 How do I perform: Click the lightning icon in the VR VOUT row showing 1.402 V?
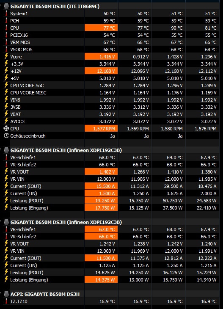(x=6, y=172)
